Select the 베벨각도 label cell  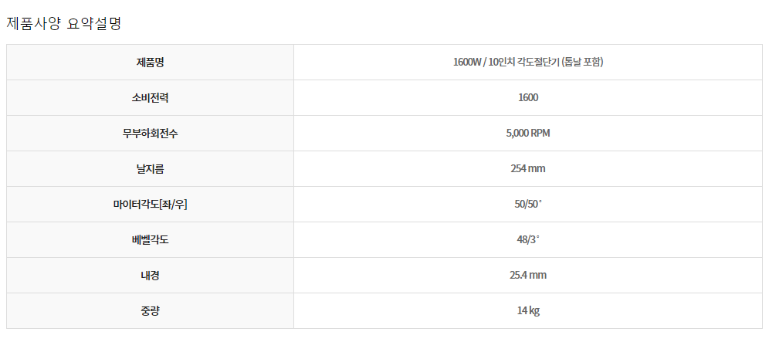point(150,239)
